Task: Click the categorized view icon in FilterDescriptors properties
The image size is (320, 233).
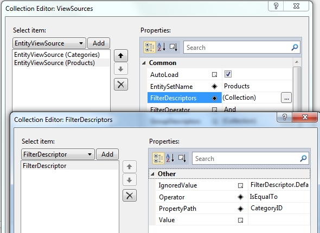Action: 158,158
